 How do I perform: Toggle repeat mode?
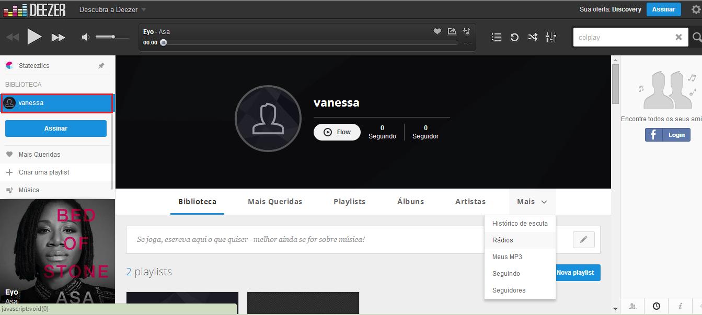point(514,37)
